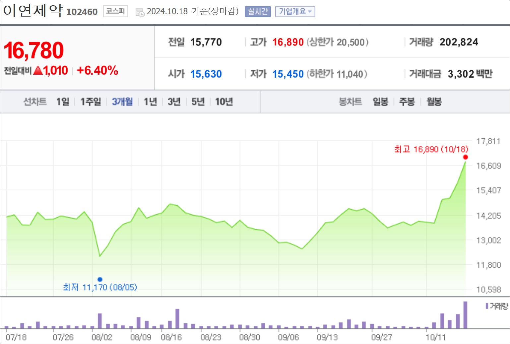Click the 코스피 market badge
Screen dimensions: 510x344
(115, 11)
